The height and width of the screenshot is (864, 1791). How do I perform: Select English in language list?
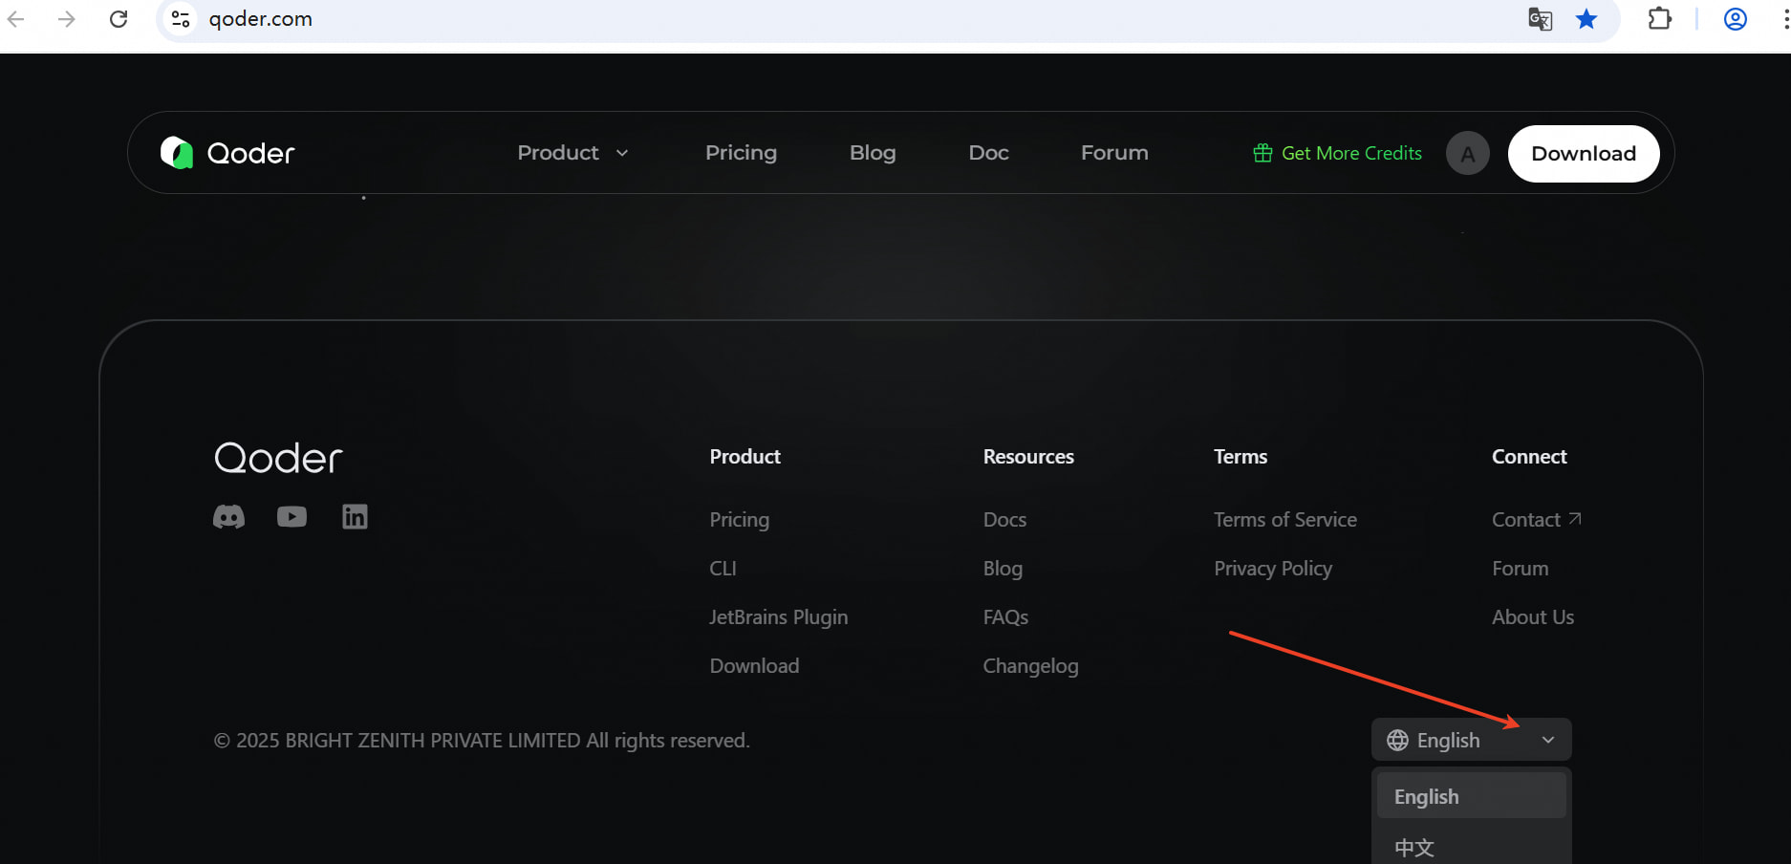1472,796
